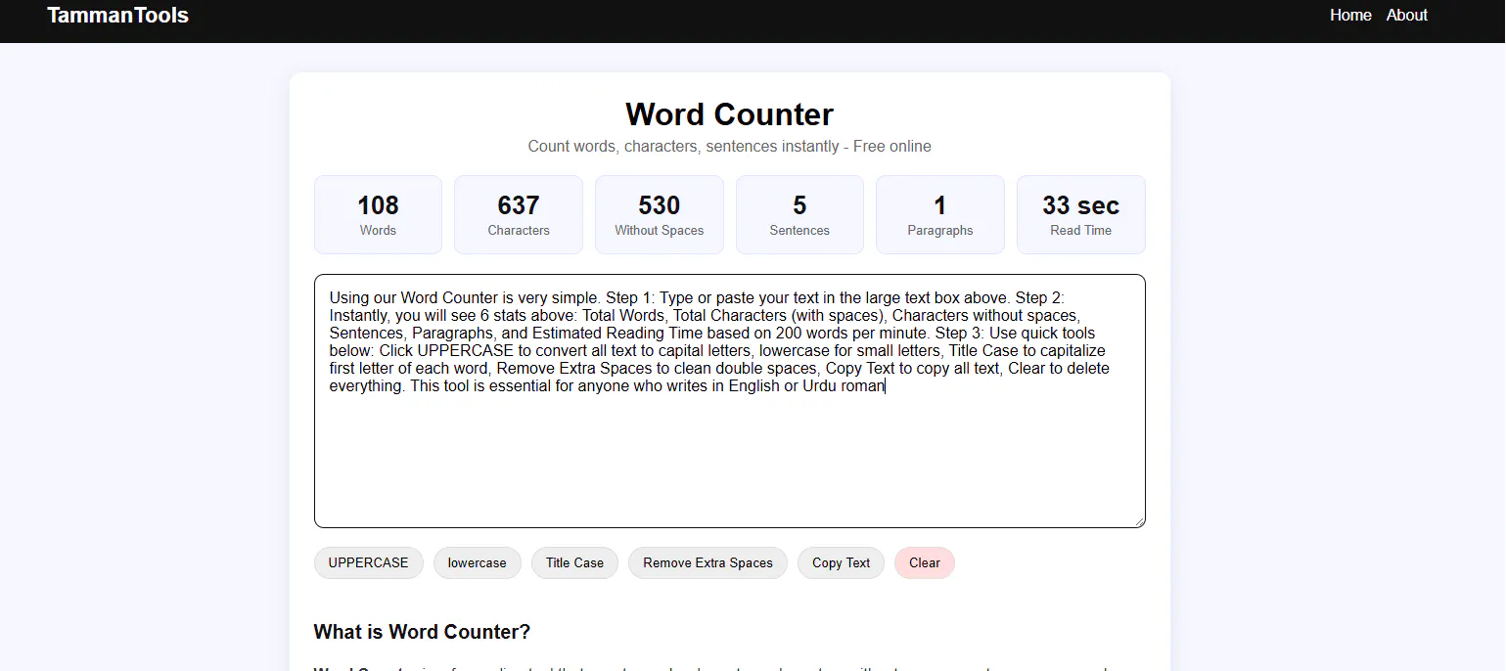Select the 108 Words stat card

378,214
